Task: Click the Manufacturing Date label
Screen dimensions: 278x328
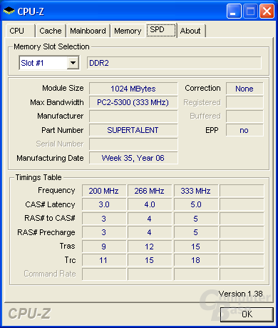Action: tap(50, 158)
